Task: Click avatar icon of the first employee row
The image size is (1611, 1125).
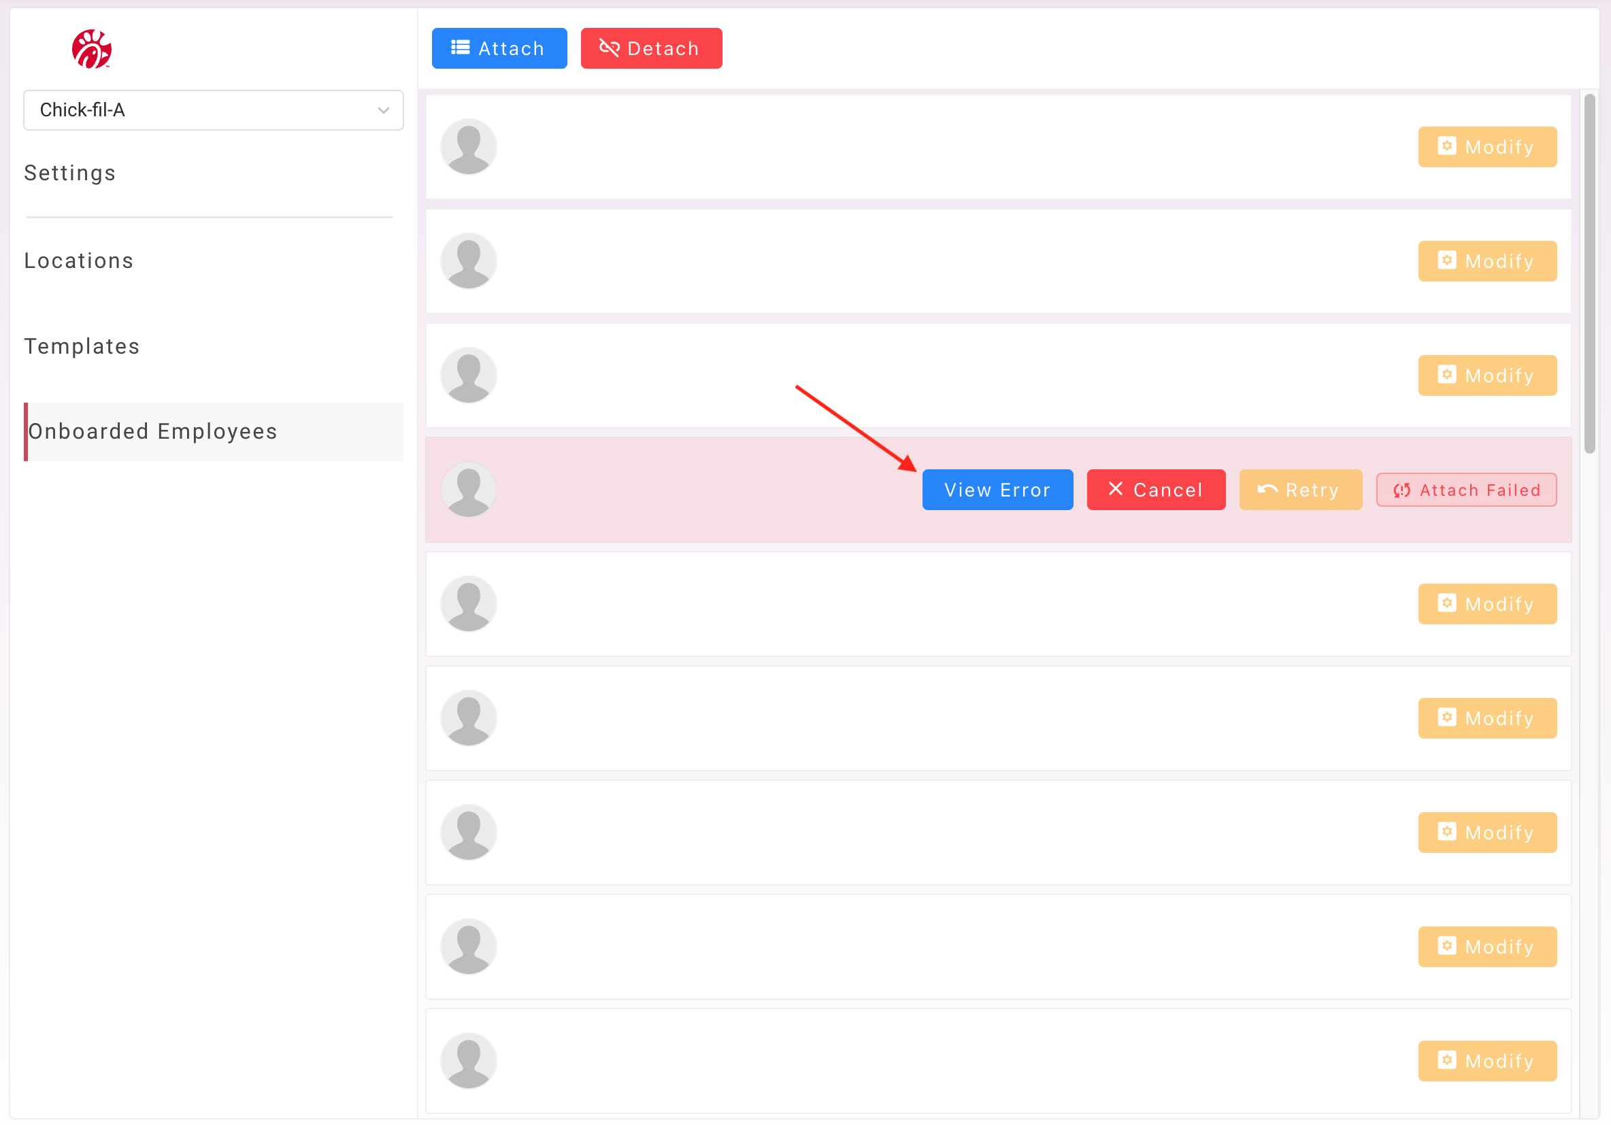Action: (x=469, y=147)
